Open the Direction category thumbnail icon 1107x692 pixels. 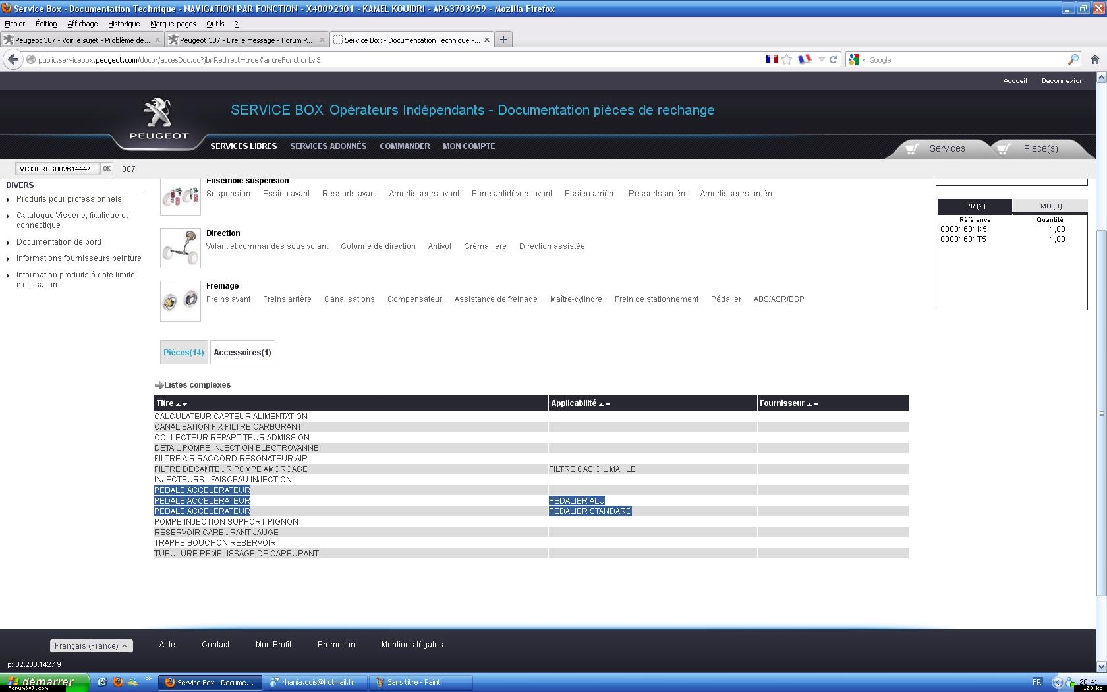point(180,248)
